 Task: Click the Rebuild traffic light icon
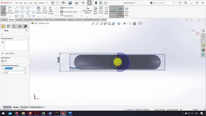click(x=96, y=3)
